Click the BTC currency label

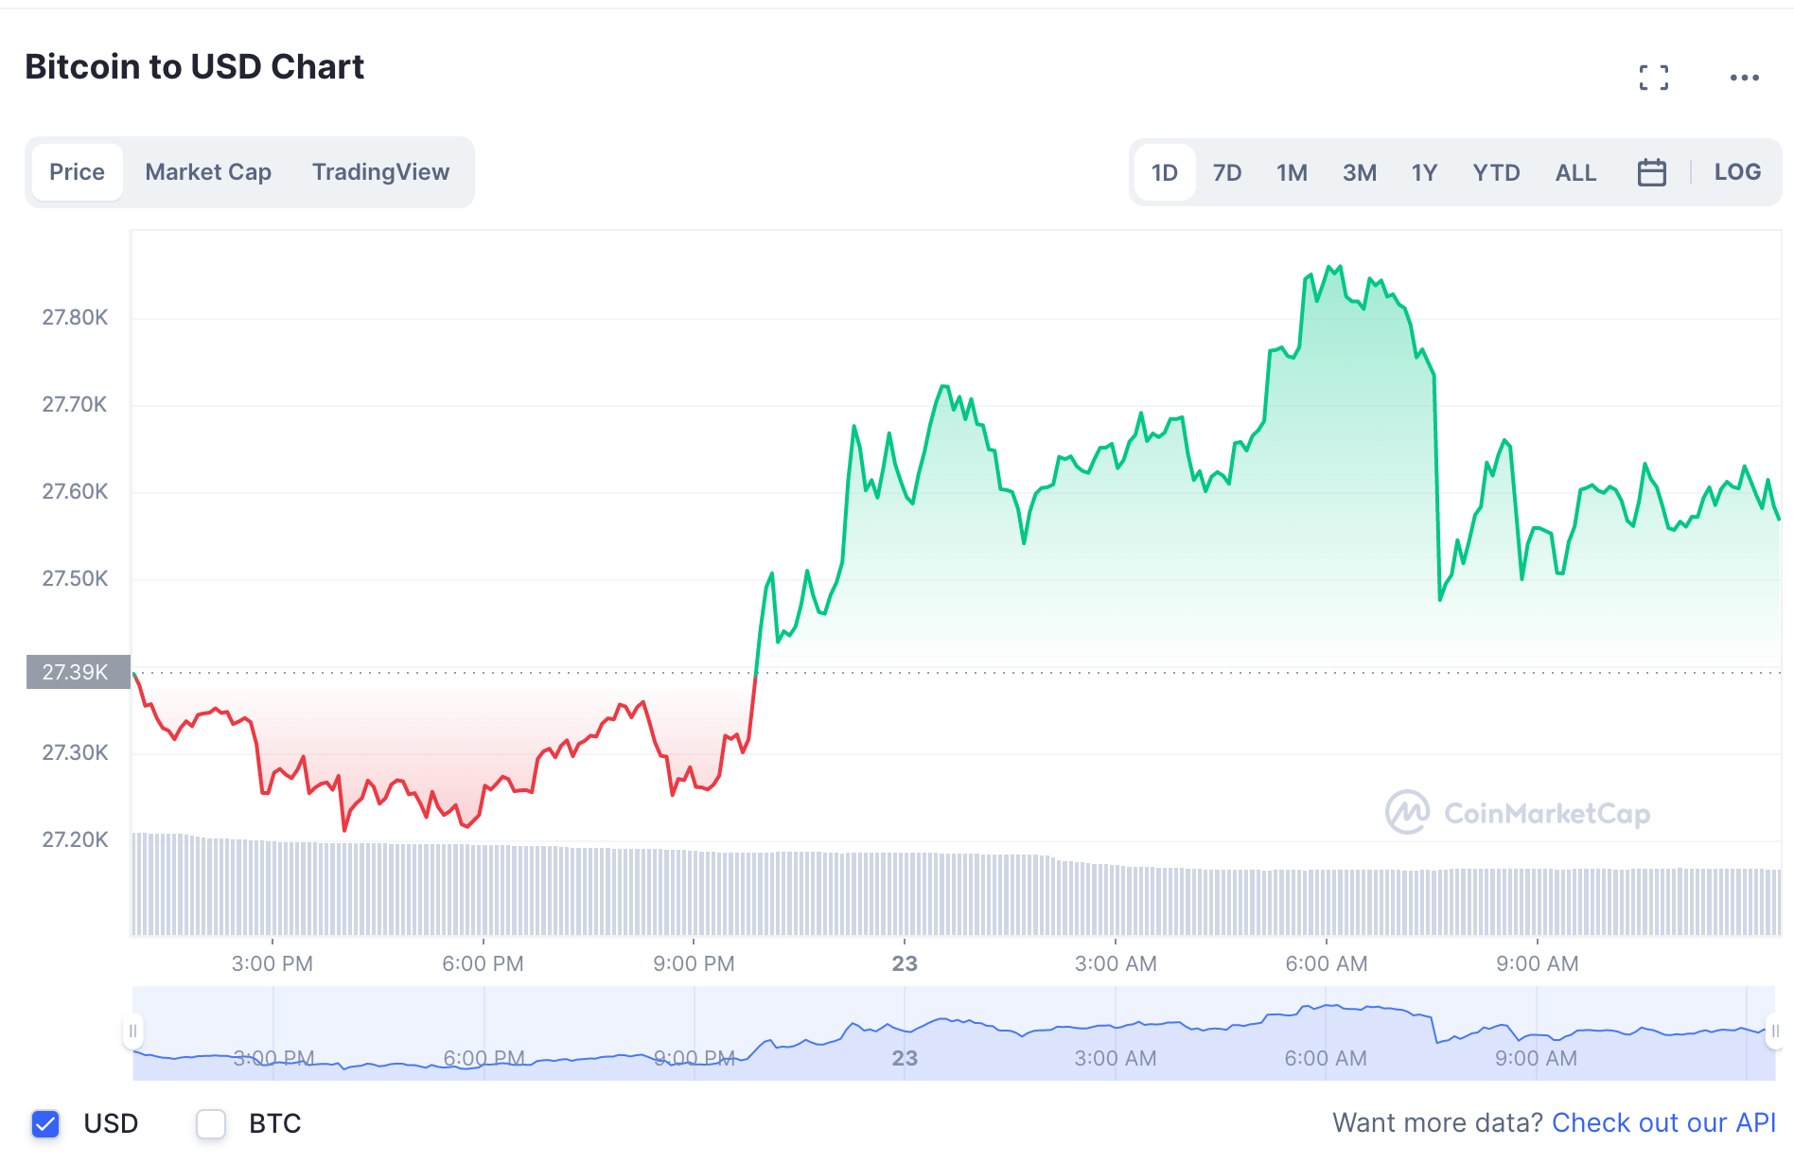coord(275,1124)
